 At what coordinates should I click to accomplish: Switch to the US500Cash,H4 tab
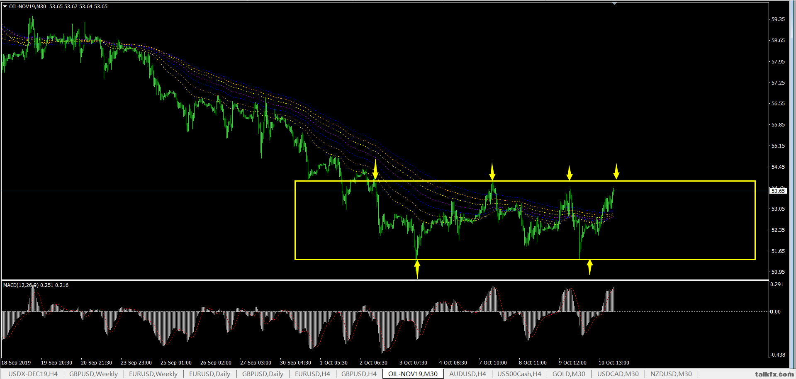[519, 374]
